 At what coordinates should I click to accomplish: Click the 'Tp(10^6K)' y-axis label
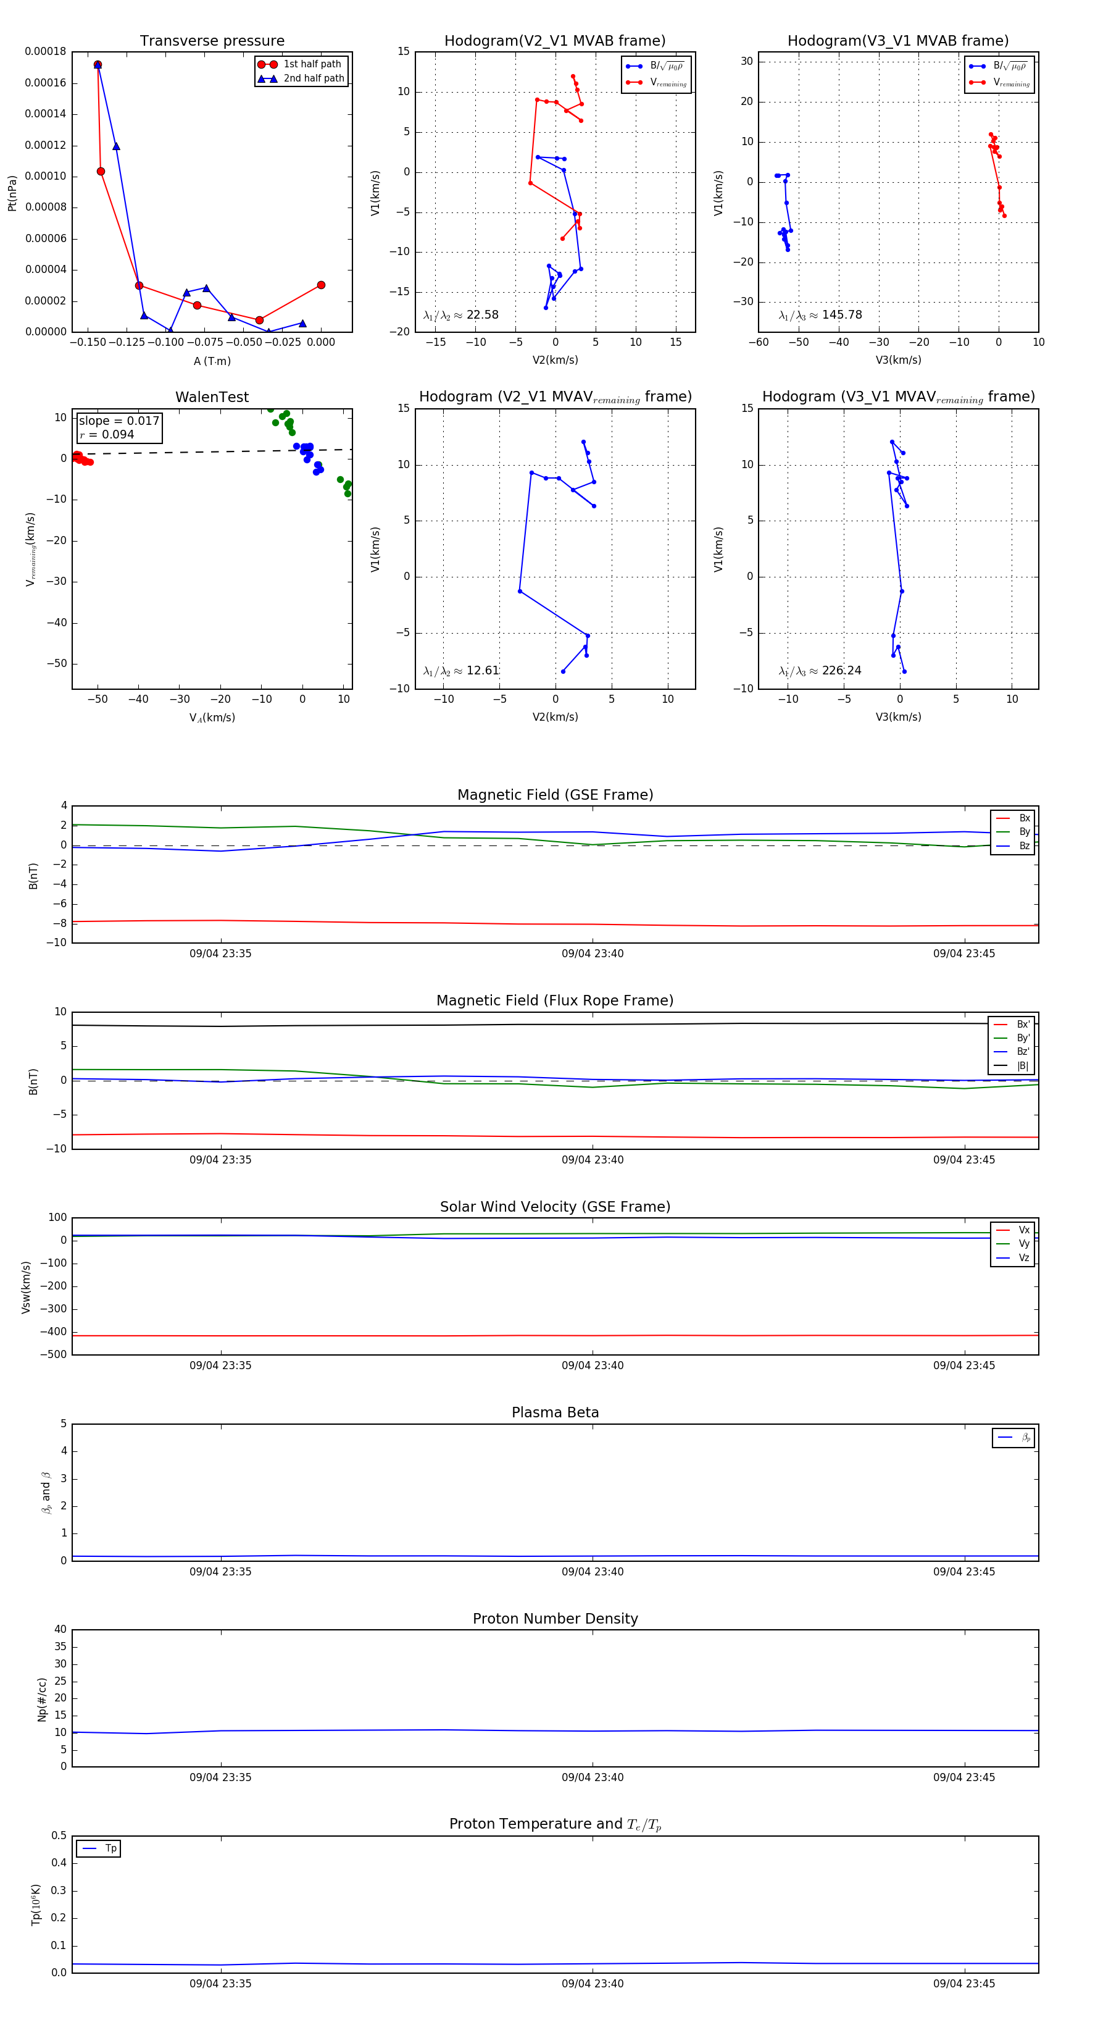pyautogui.click(x=36, y=1905)
